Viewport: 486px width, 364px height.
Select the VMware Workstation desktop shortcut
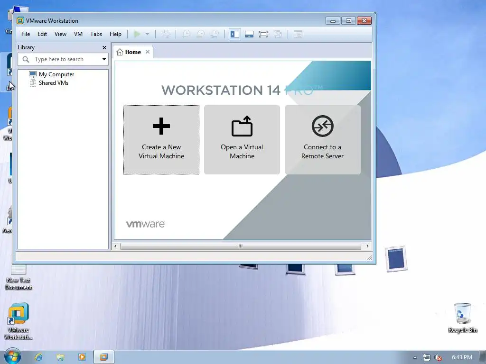tap(19, 321)
